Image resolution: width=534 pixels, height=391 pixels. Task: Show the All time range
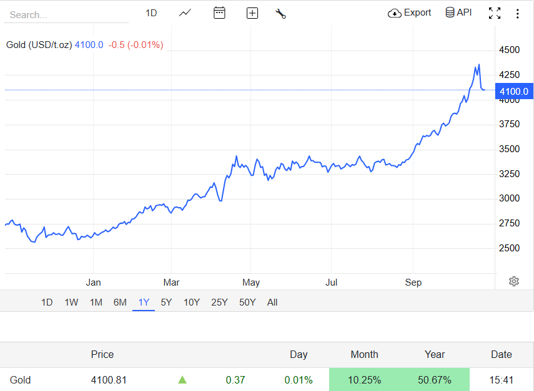[272, 302]
